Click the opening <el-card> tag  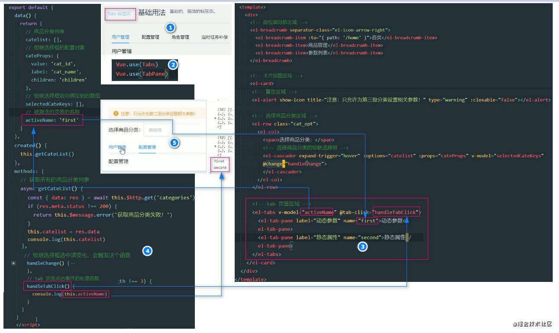[262, 84]
